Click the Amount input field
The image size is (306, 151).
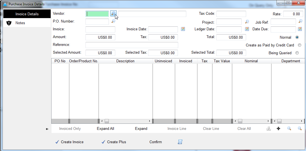pyautogui.click(x=100, y=37)
